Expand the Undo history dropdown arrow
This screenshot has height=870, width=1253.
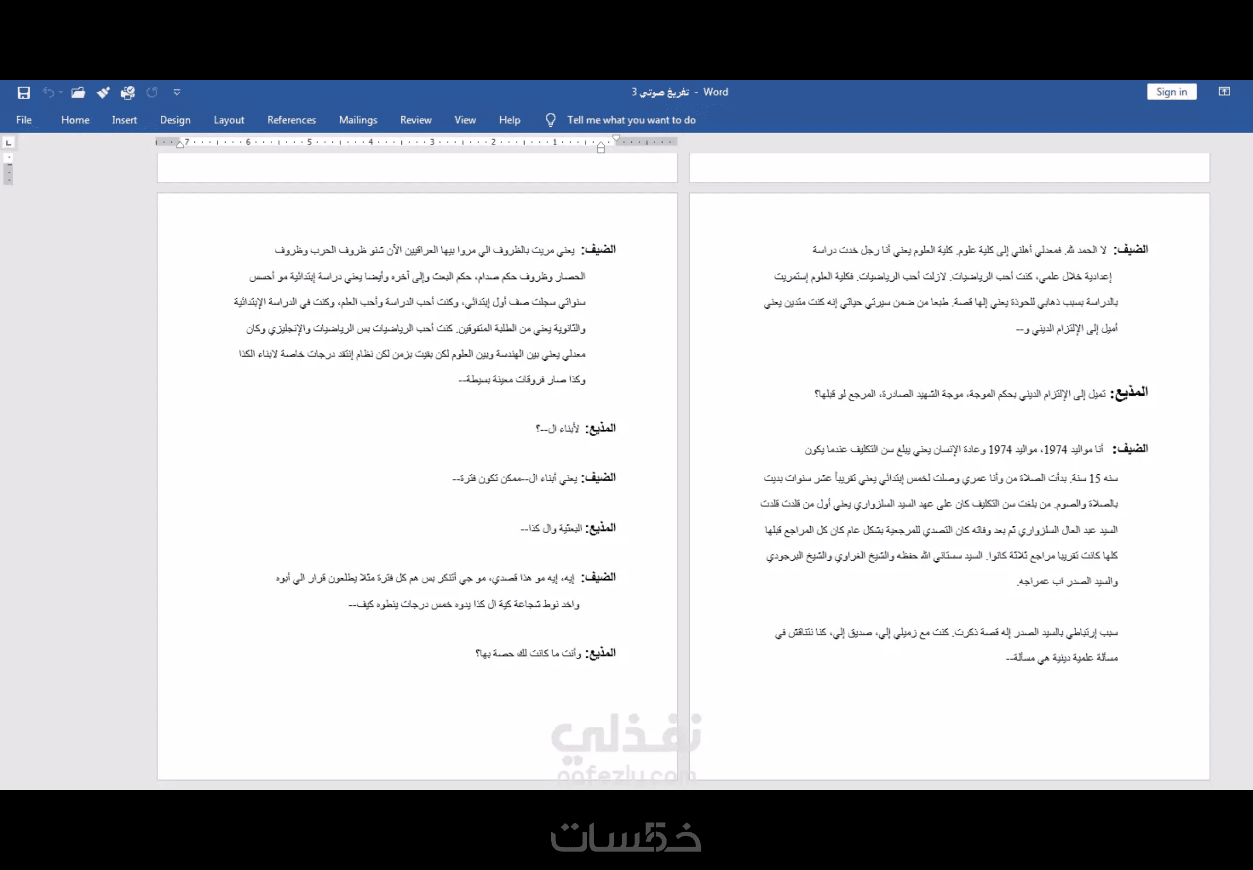pyautogui.click(x=61, y=93)
